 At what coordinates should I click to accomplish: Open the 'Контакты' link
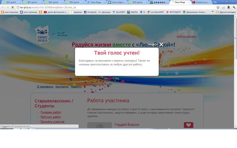click(62, 87)
